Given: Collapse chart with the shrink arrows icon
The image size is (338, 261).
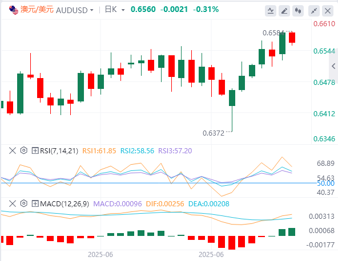Looking at the screenshot, I should point(314,11).
